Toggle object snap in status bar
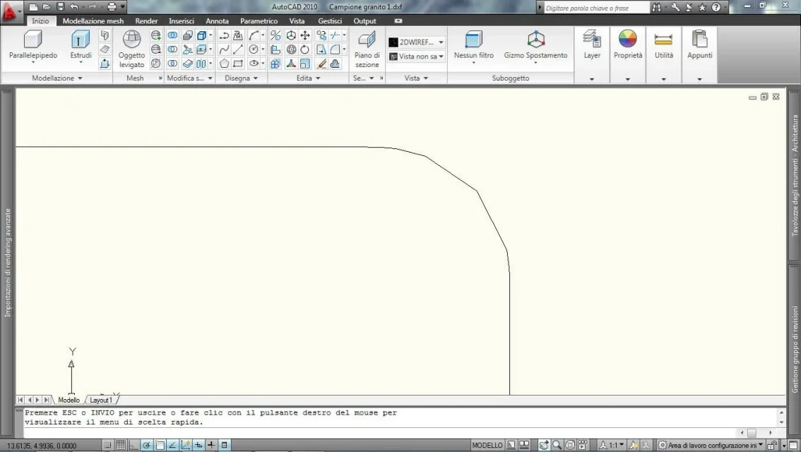The height and width of the screenshot is (452, 801). coord(160,446)
